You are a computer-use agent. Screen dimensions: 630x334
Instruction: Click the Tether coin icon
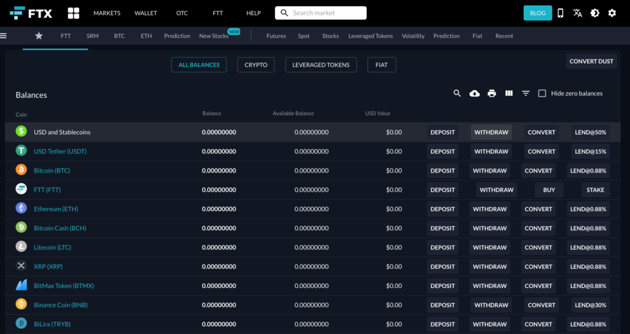tap(21, 150)
